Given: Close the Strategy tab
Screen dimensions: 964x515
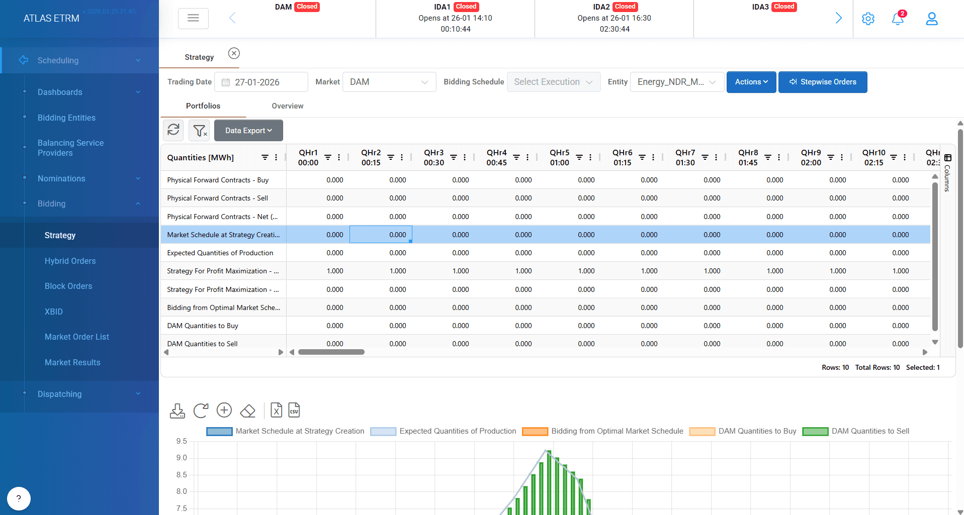Looking at the screenshot, I should pyautogui.click(x=234, y=53).
